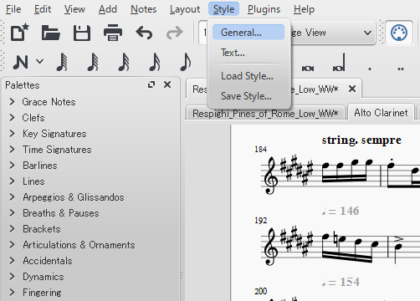420x301 pixels.
Task: Expand the Breaths & Pauses palette
Action: pos(12,213)
